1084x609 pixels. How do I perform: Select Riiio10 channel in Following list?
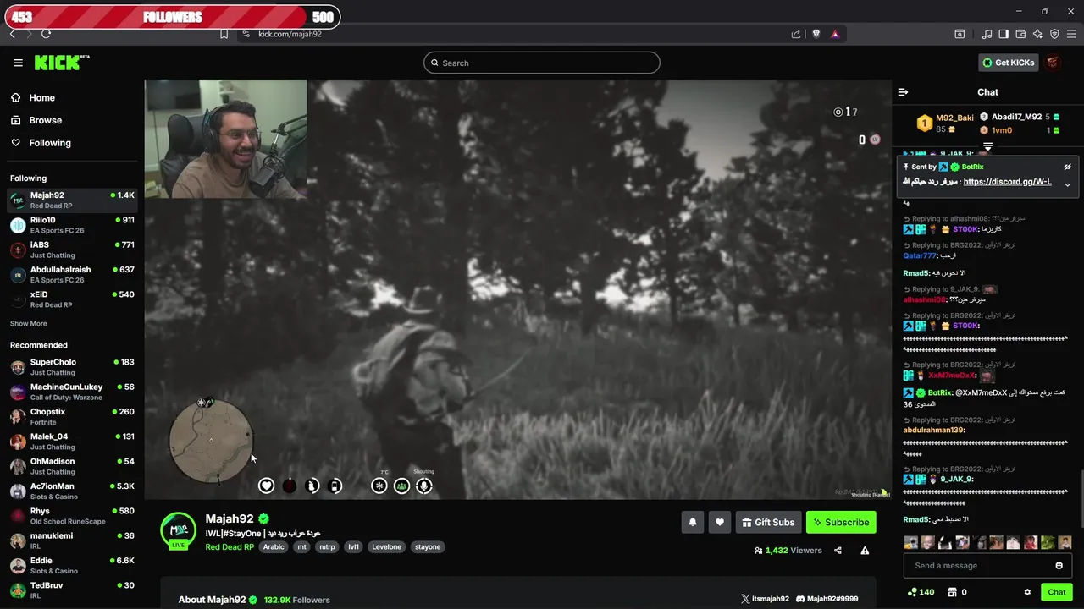click(72, 225)
